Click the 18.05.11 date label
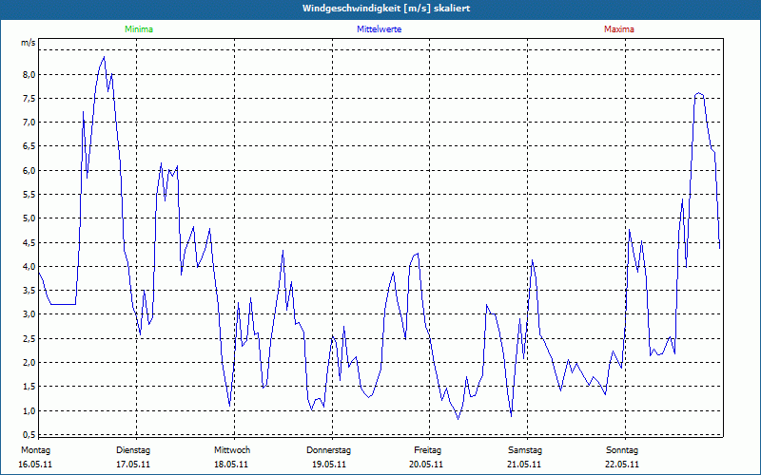This screenshot has width=761, height=475. [x=231, y=465]
